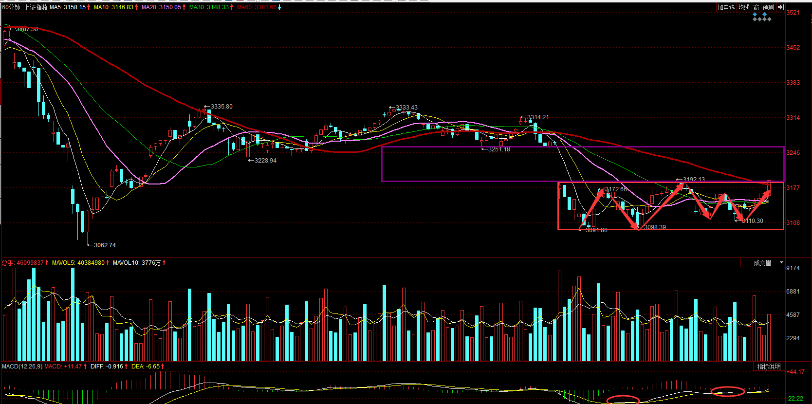This screenshot has height=404, width=812.
Task: Toggle the 均线 moving averages button
Action: pyautogui.click(x=744, y=7)
